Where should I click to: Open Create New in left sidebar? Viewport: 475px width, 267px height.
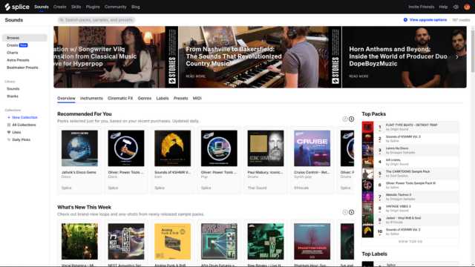pyautogui.click(x=17, y=45)
